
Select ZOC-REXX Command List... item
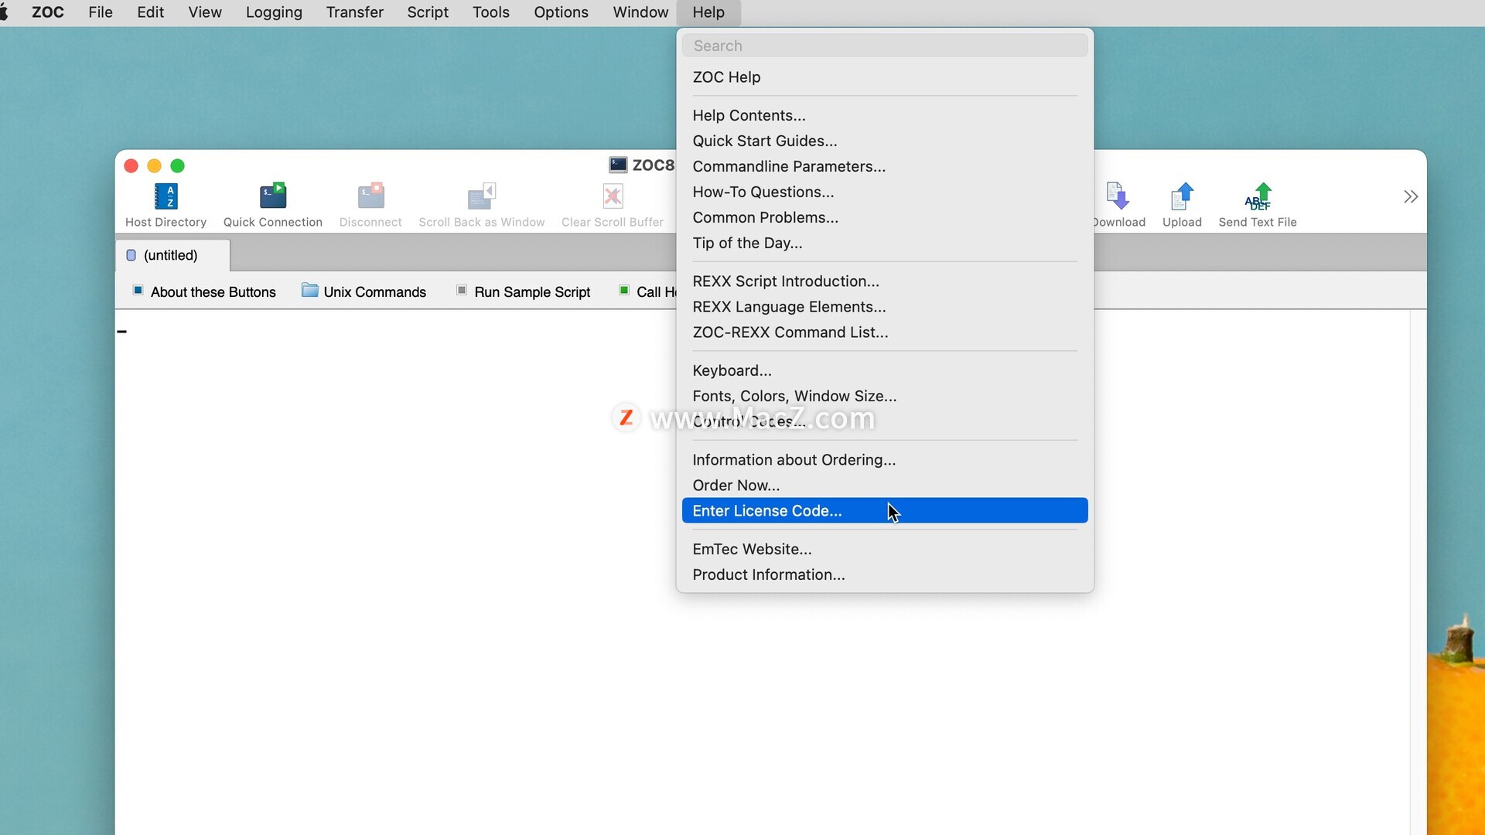pos(885,332)
